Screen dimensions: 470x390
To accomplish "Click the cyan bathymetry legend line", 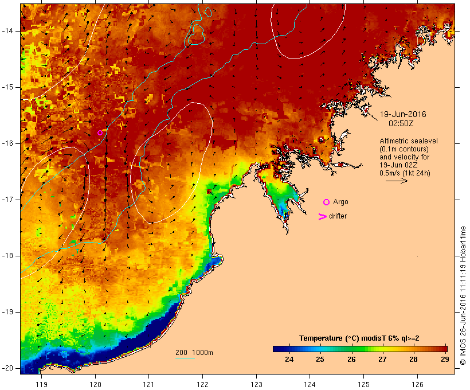I will click(185, 358).
